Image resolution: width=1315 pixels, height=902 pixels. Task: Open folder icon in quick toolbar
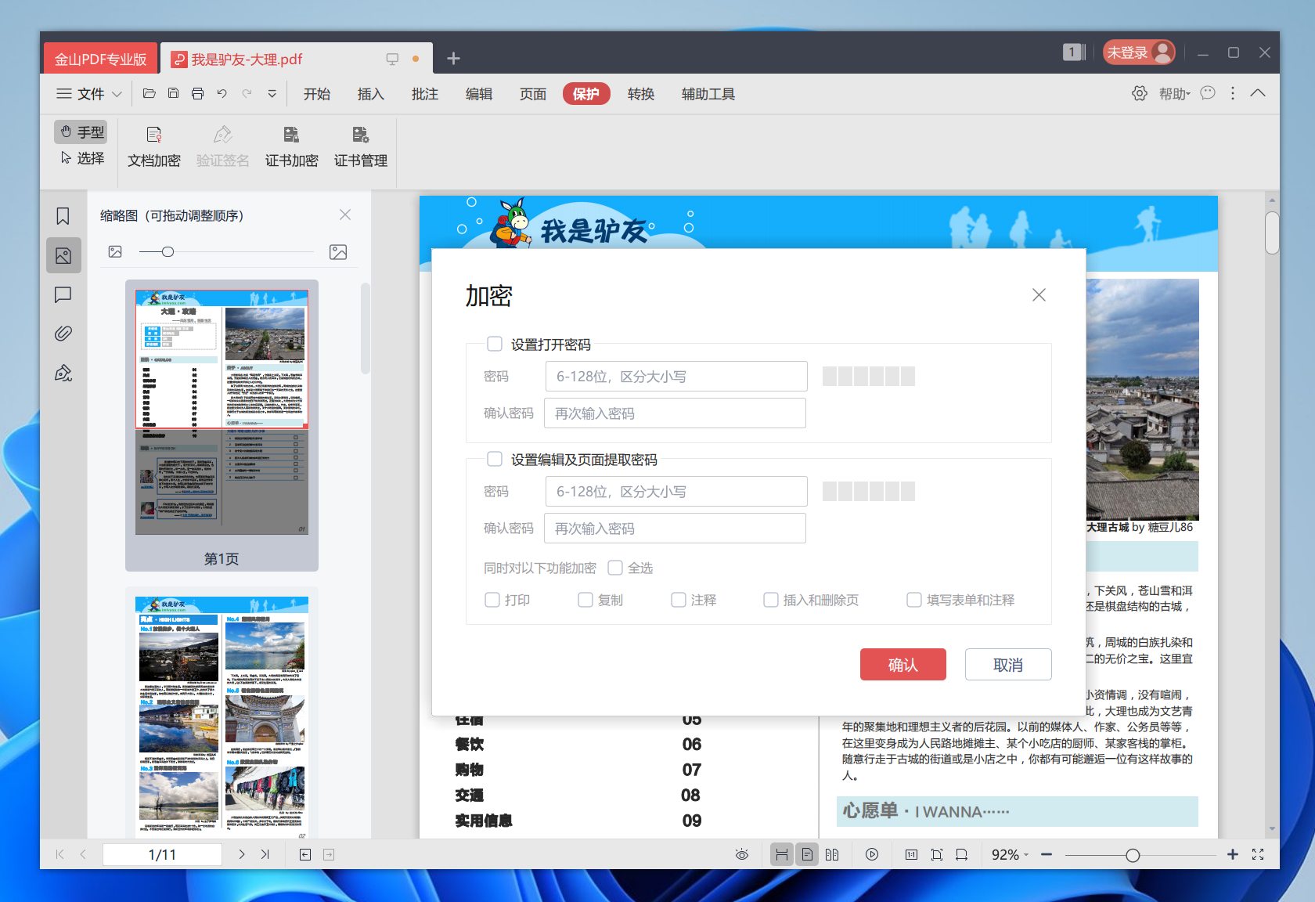pos(149,94)
